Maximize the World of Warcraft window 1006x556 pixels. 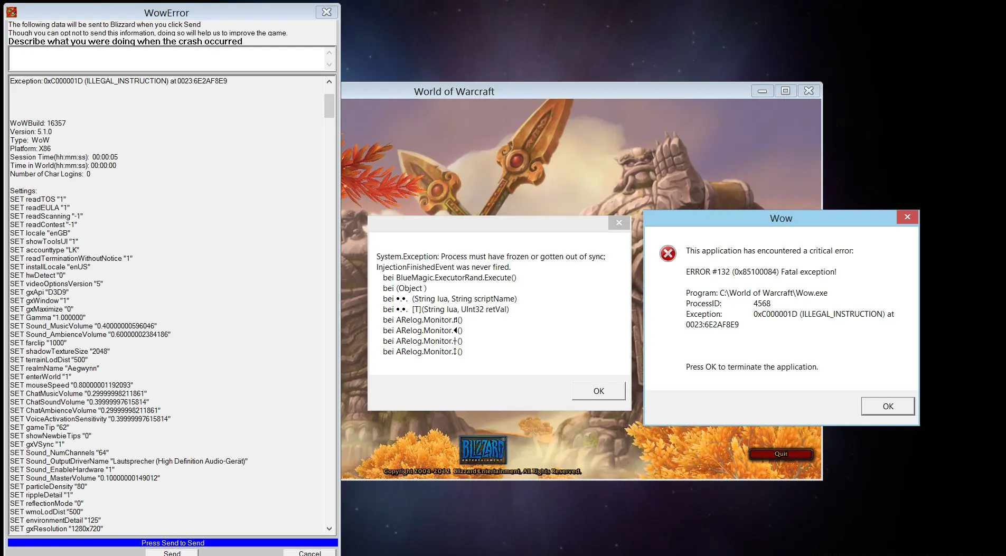(785, 91)
